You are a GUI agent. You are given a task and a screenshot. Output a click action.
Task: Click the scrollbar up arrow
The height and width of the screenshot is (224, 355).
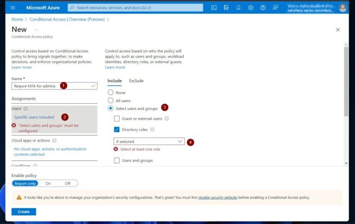click(x=346, y=45)
